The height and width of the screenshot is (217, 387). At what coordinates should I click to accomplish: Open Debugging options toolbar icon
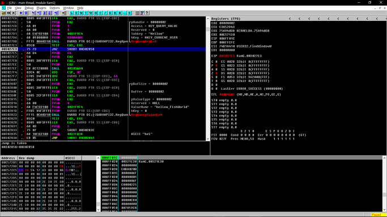tap(137, 13)
